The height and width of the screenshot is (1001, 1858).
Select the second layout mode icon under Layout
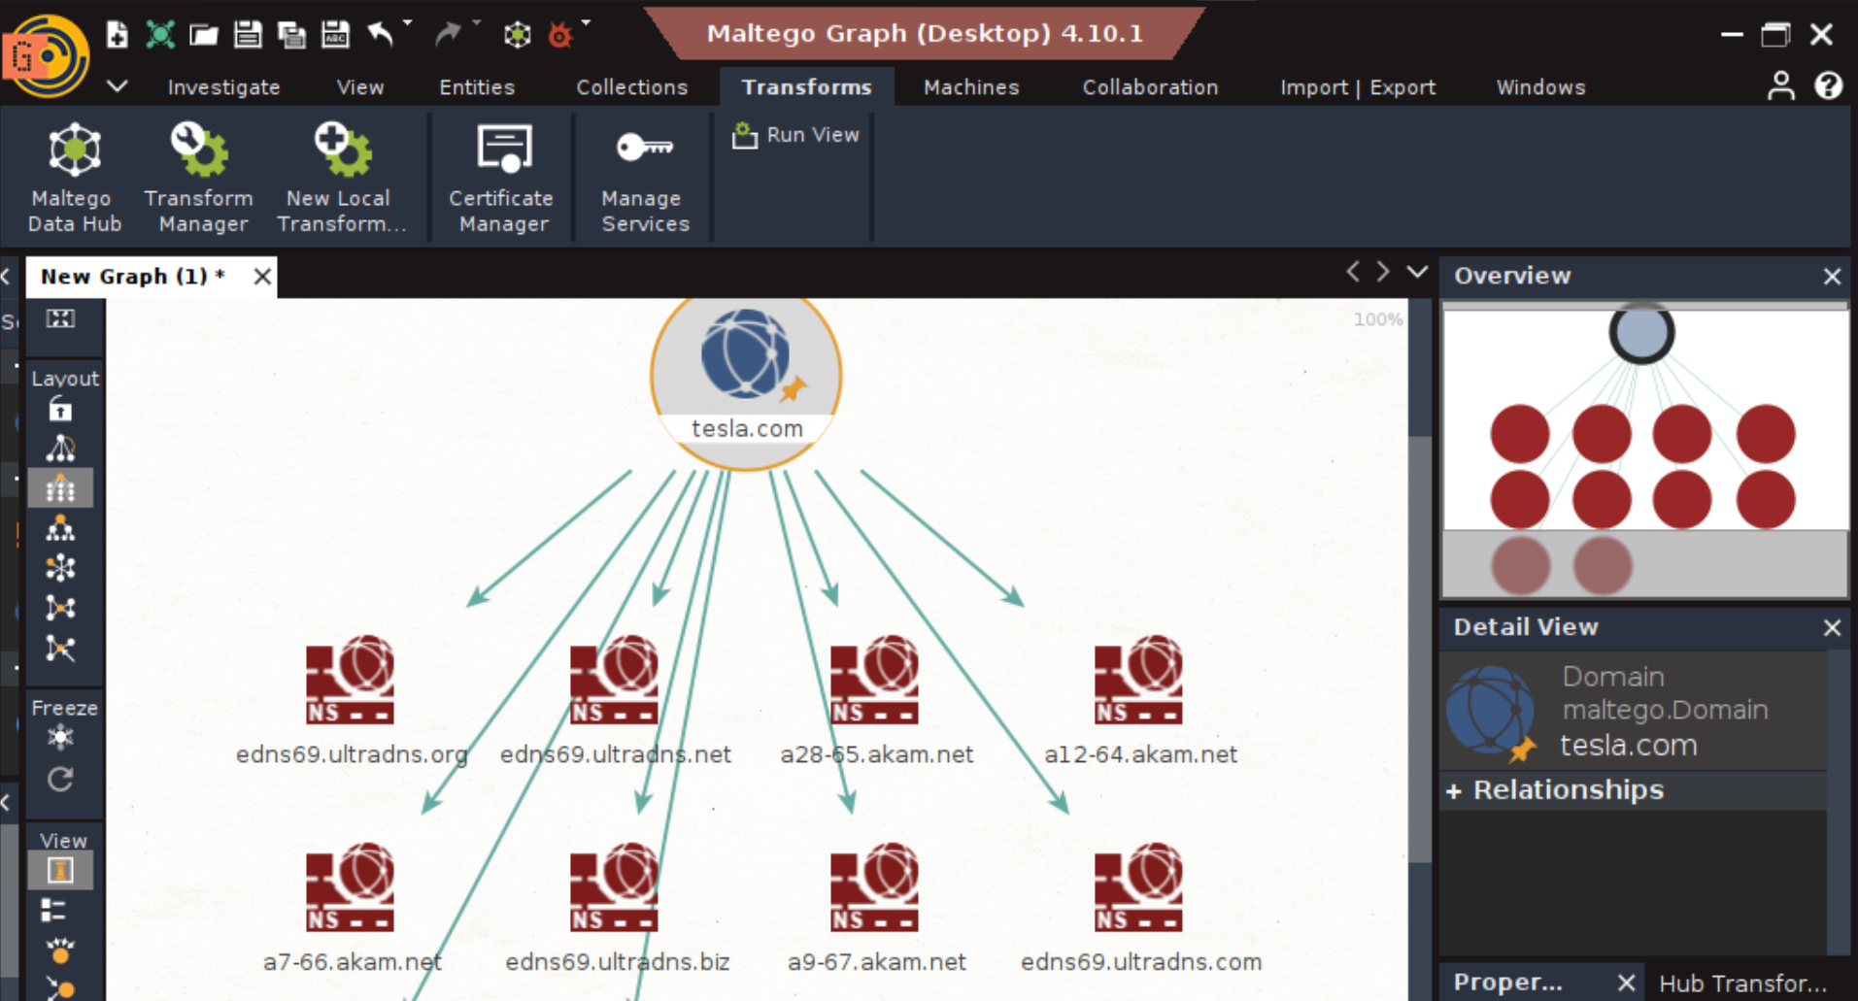pos(60,449)
